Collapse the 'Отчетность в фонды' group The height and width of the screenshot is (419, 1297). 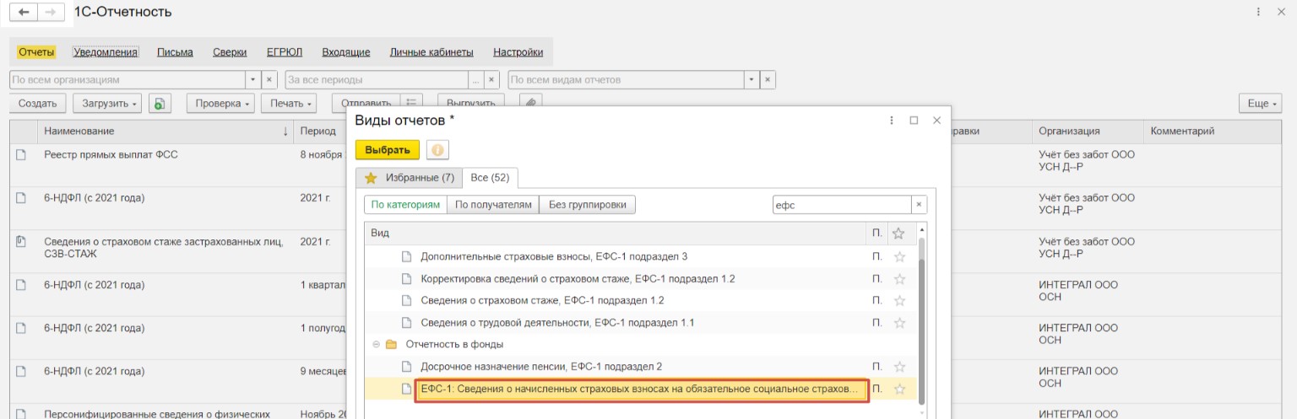[x=375, y=345]
